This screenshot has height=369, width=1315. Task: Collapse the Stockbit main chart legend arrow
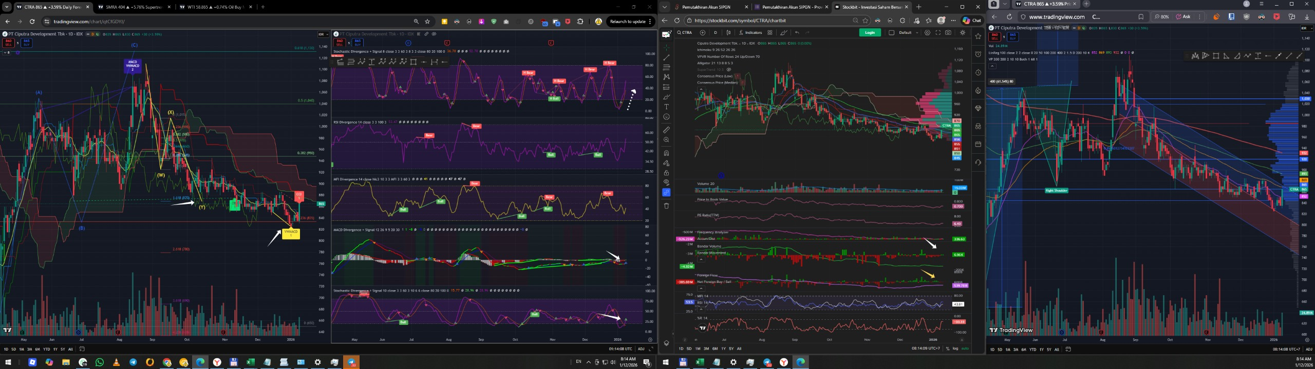701,89
